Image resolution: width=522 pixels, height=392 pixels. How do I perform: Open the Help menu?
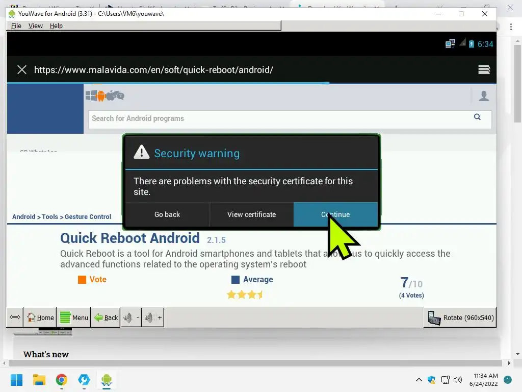[x=56, y=26]
